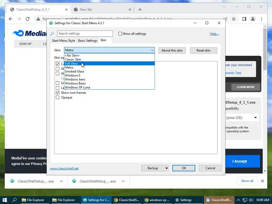Image resolution: width=272 pixels, height=204 pixels.
Task: Expand the Backup dropdown arrow
Action: click(167, 168)
